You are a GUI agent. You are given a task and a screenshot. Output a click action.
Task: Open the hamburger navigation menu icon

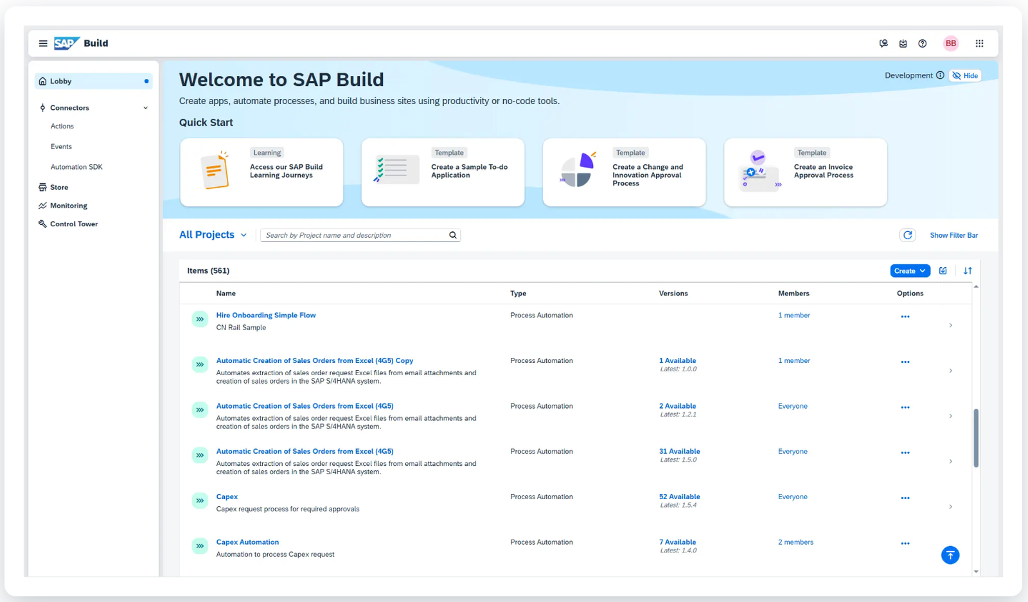[43, 44]
